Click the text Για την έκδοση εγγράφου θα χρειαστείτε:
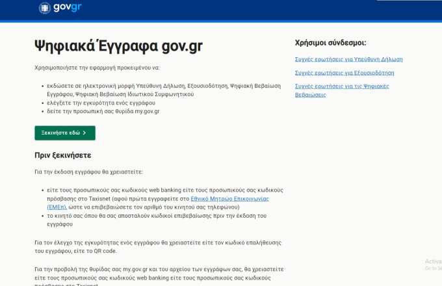Screen dimensions: 442x286 88,172
